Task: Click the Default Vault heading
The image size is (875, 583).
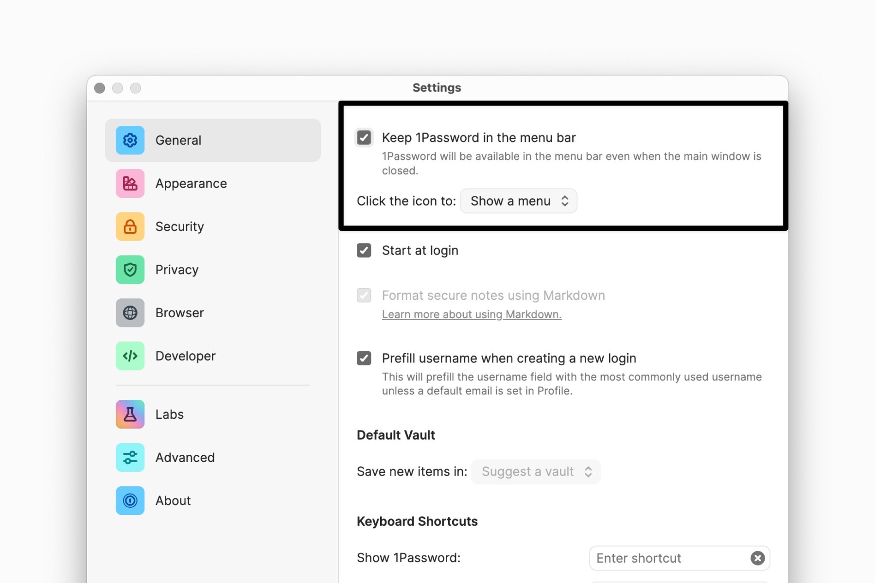Action: (396, 435)
